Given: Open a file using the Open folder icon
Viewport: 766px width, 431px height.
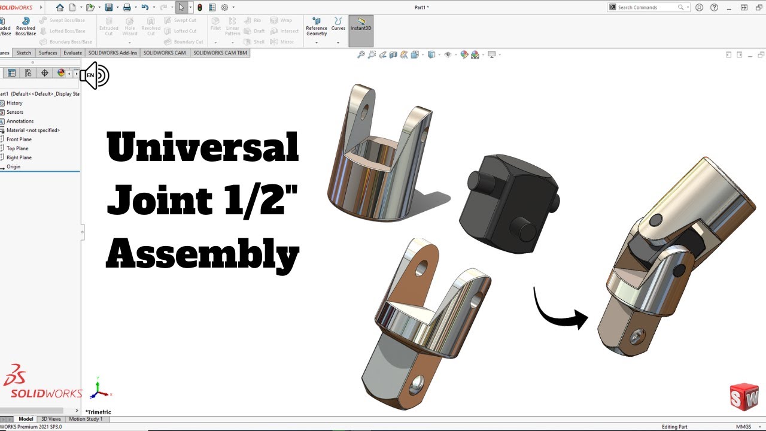Looking at the screenshot, I should pos(89,7).
